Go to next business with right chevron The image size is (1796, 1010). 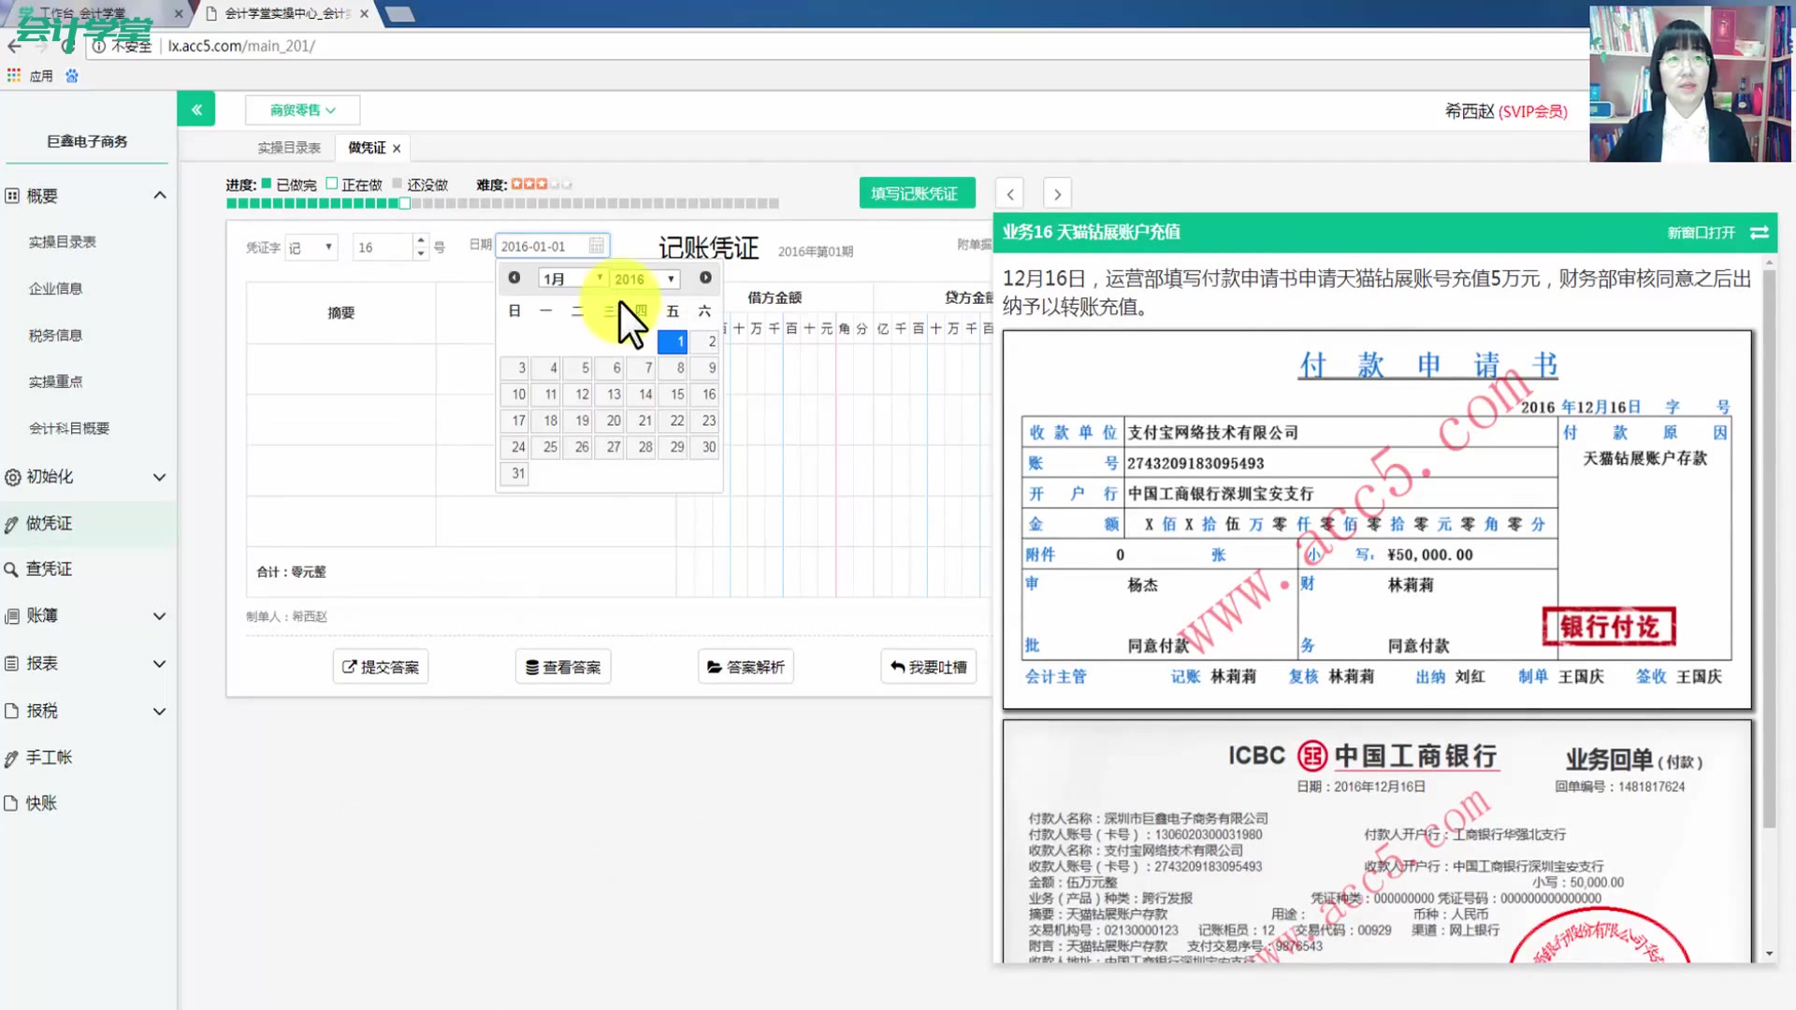click(1057, 195)
